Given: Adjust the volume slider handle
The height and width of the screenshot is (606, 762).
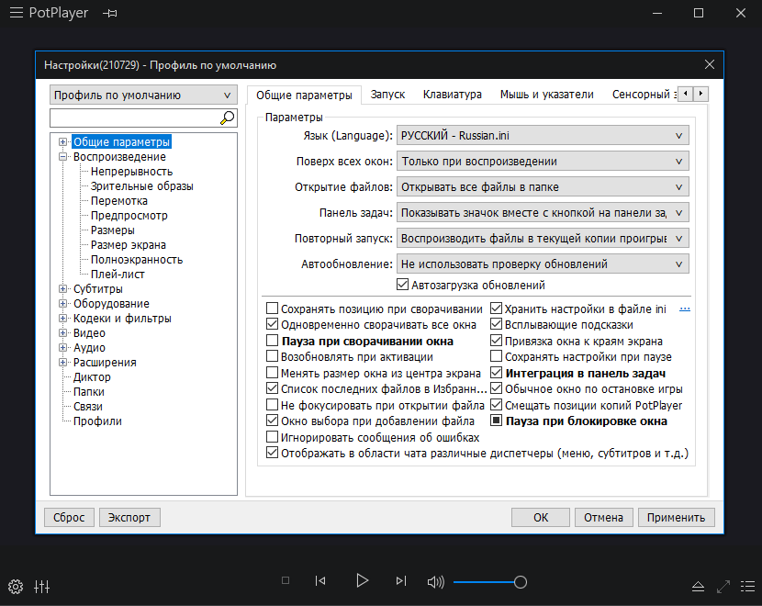Looking at the screenshot, I should tap(520, 582).
